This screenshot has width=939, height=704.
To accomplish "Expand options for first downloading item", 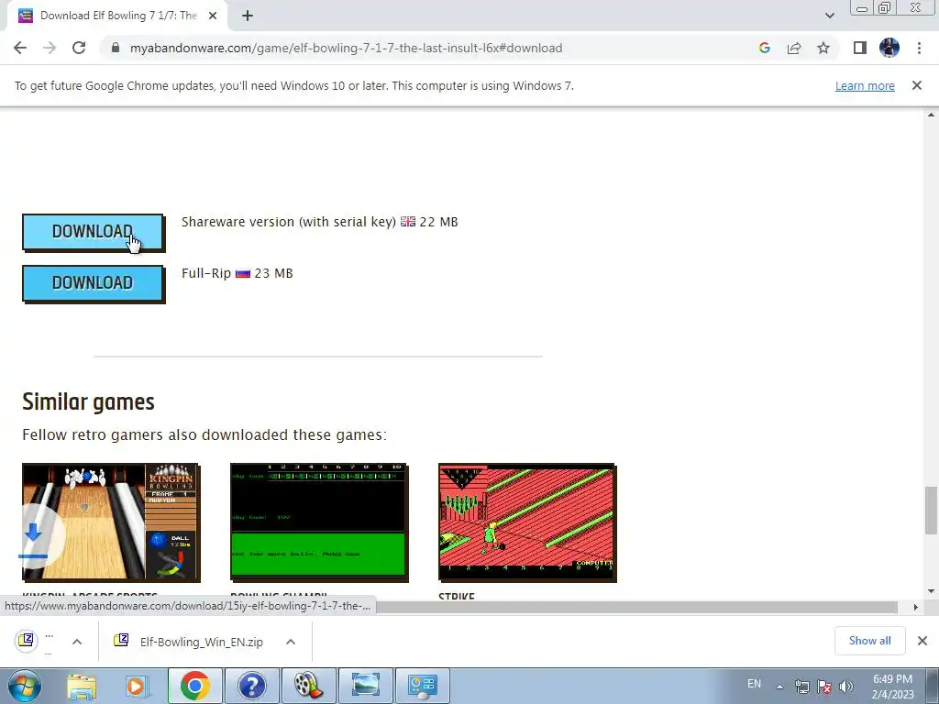I will (77, 642).
